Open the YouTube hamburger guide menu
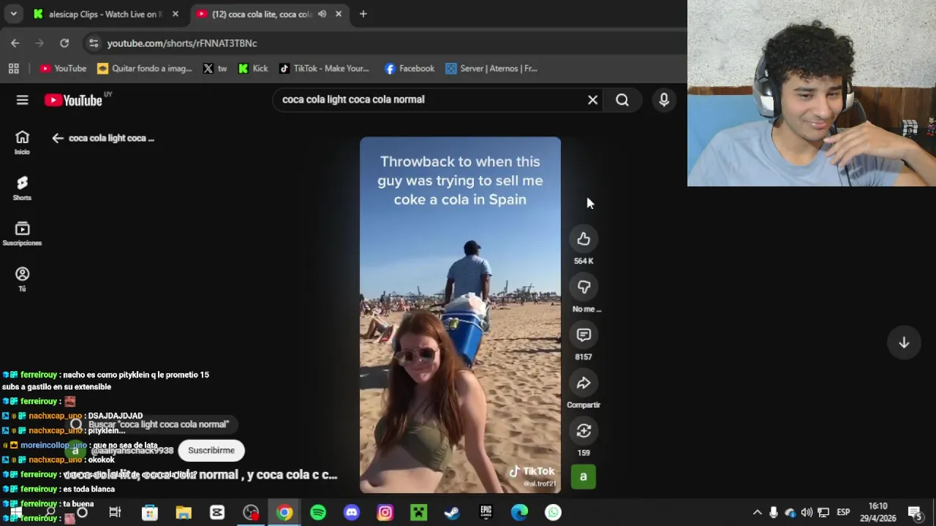The height and width of the screenshot is (526, 936). (x=23, y=100)
